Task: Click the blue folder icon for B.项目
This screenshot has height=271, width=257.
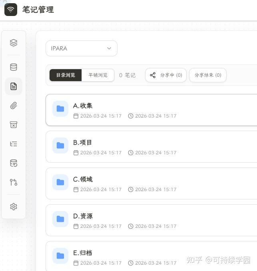Action: 60,145
